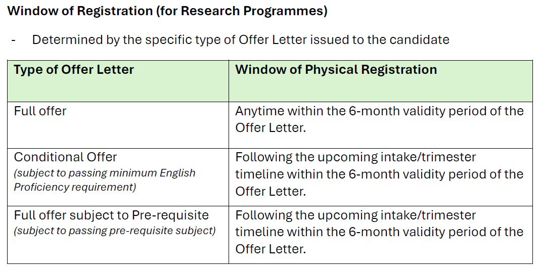The height and width of the screenshot is (267, 539).
Task: Click 'Offer Letter.' ending the Full offer row
Action: click(x=271, y=128)
